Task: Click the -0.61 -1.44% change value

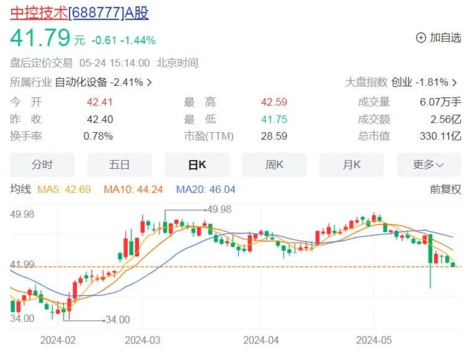Action: (x=124, y=40)
